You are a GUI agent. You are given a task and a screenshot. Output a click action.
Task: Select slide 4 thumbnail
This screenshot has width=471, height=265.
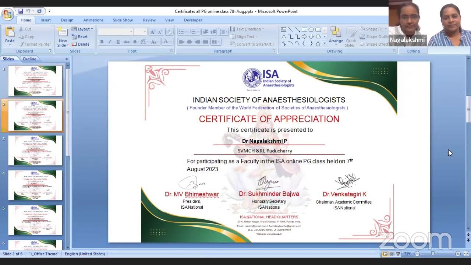(35, 185)
